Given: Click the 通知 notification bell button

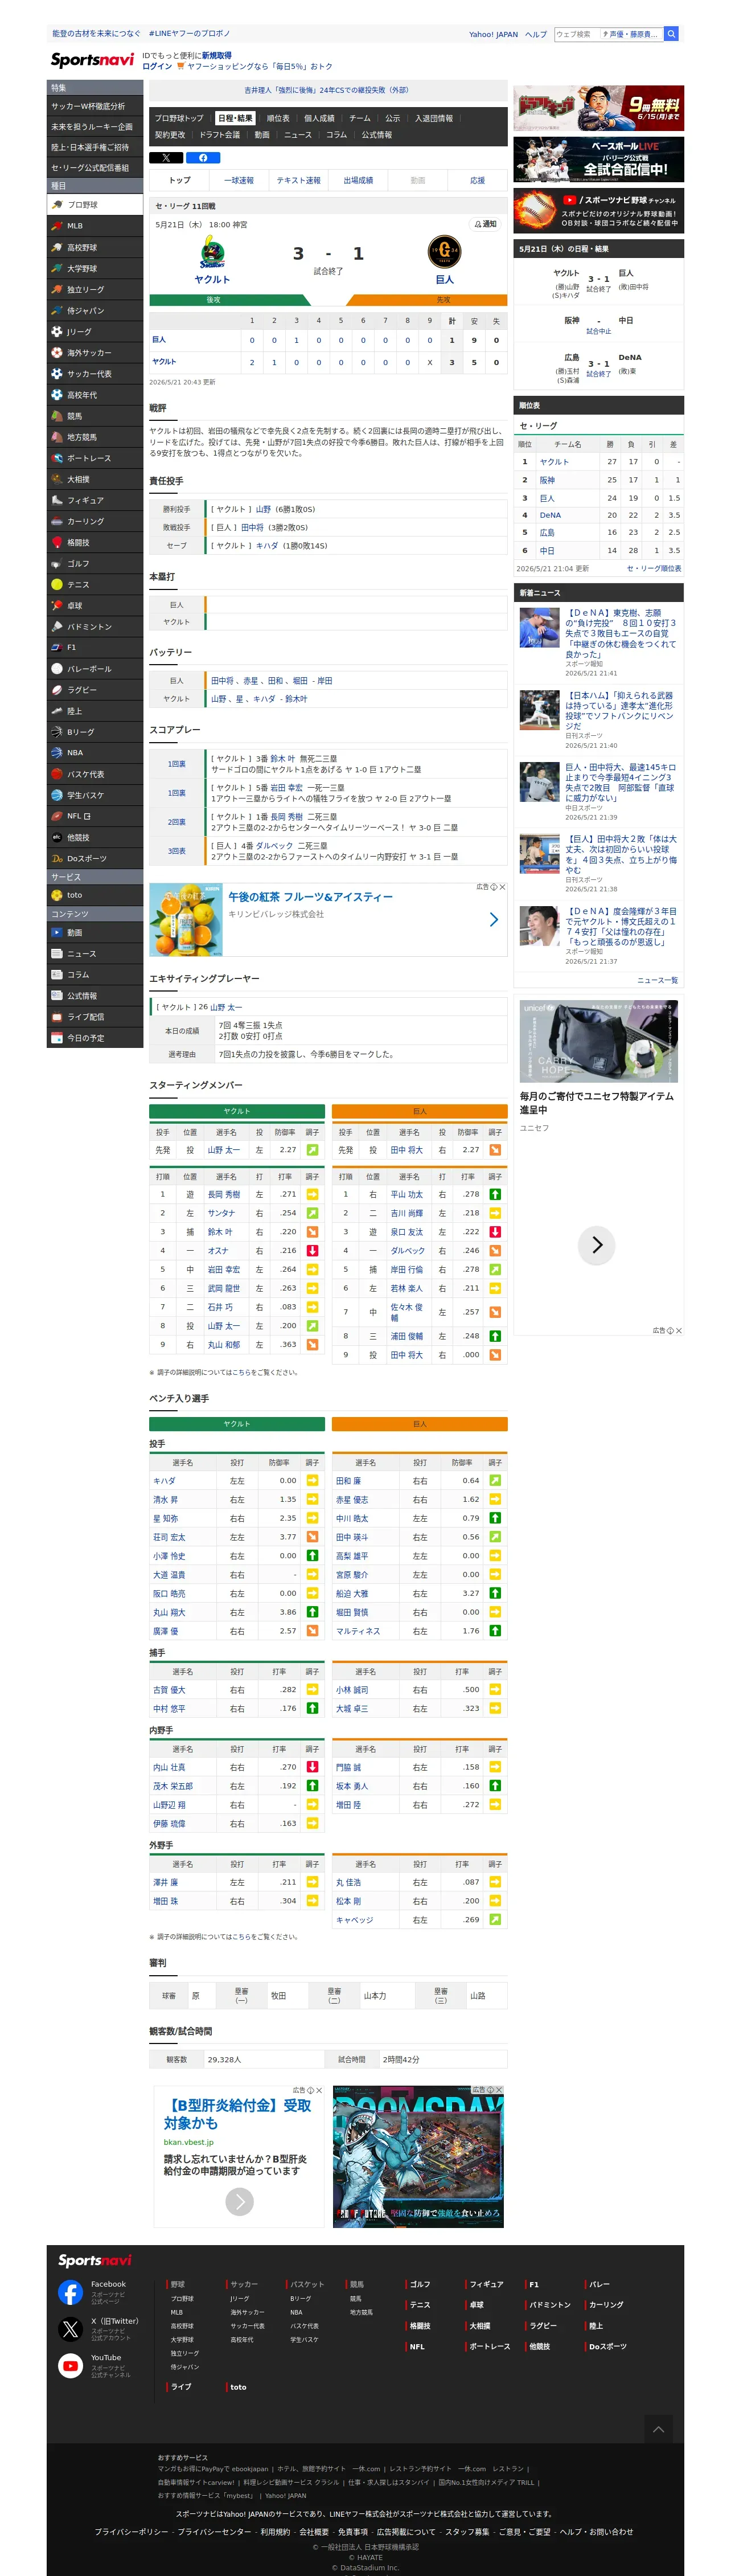Looking at the screenshot, I should coord(486,224).
